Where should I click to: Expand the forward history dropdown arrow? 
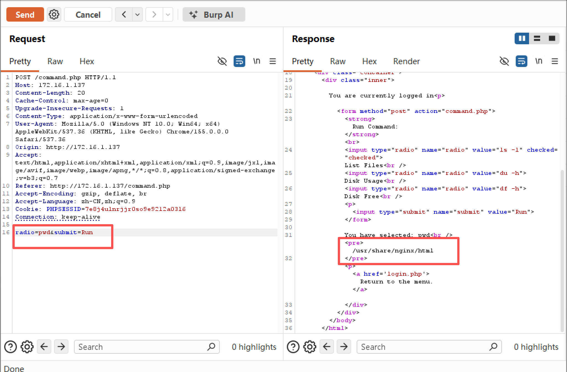[x=168, y=14]
